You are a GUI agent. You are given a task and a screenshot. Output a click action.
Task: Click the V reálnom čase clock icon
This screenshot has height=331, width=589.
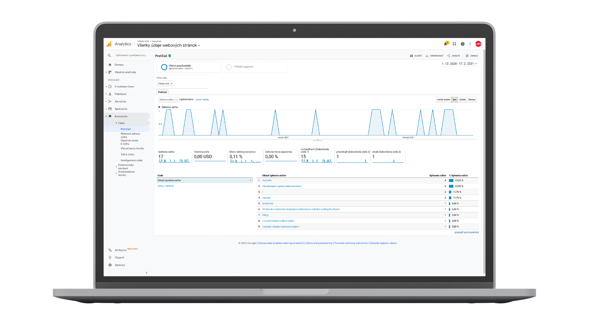[110, 87]
